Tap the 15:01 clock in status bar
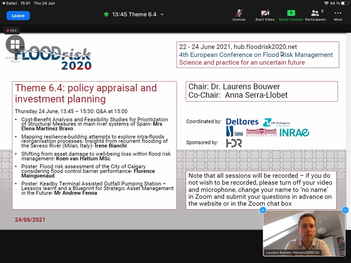This screenshot has width=351, height=263. click(x=25, y=3)
